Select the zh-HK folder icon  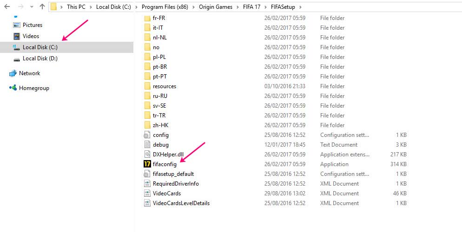click(x=147, y=125)
